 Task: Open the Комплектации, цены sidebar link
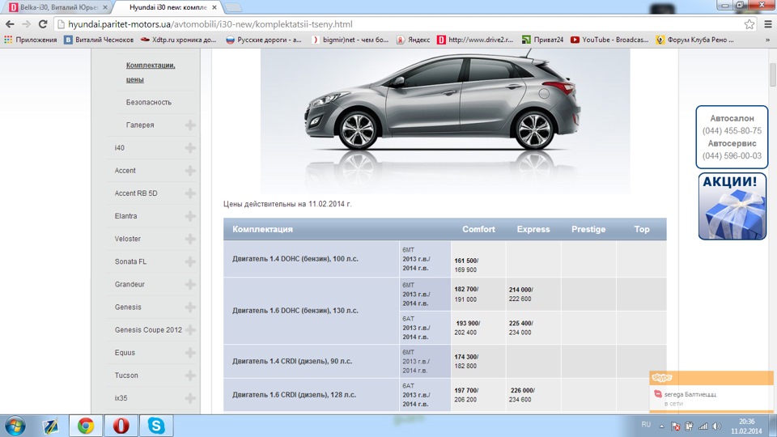151,72
